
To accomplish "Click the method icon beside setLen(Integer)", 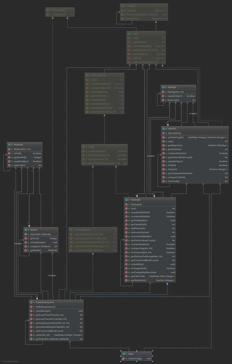I will [26, 242].
